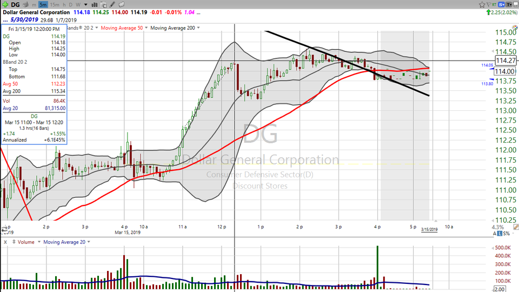Click the blue 113.80 price marker

[x=487, y=84]
